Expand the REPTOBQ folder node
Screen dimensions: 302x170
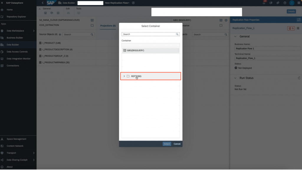(124, 76)
